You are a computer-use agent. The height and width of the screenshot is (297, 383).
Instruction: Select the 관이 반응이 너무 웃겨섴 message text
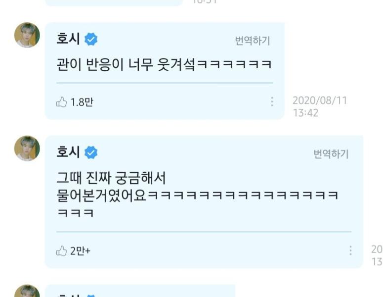[x=164, y=64]
